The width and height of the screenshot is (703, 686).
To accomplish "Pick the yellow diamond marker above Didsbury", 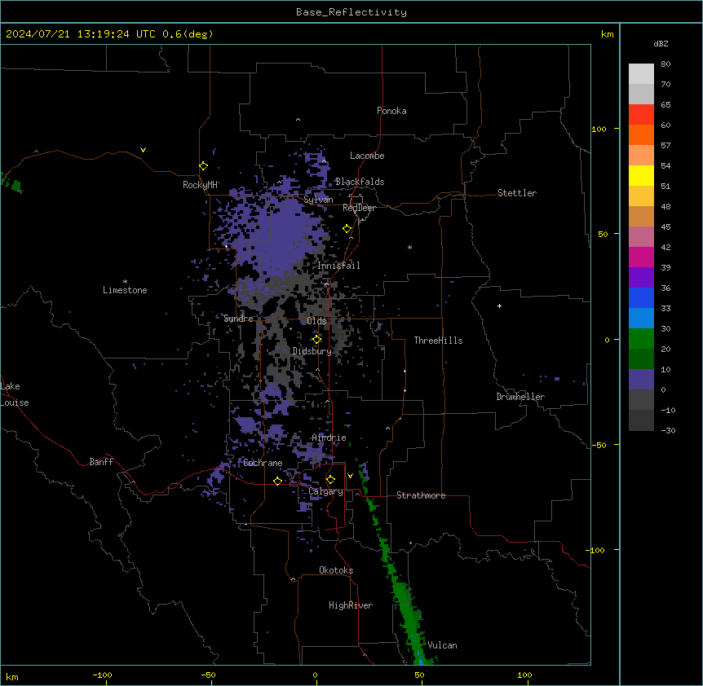I will [x=316, y=340].
